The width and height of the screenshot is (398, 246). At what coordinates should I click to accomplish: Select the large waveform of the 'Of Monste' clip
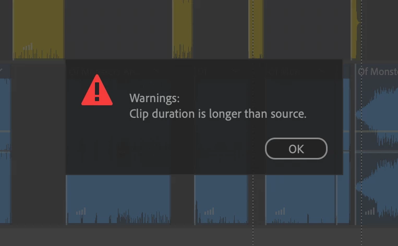pos(377,150)
